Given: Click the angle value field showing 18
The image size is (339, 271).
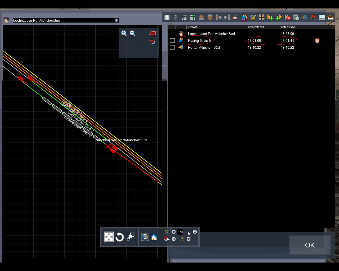Looking at the screenshot, I should 181,232.
